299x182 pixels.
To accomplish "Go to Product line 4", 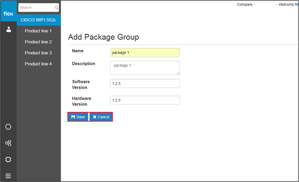I will [38, 64].
